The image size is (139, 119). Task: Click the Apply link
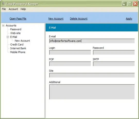(129, 19)
